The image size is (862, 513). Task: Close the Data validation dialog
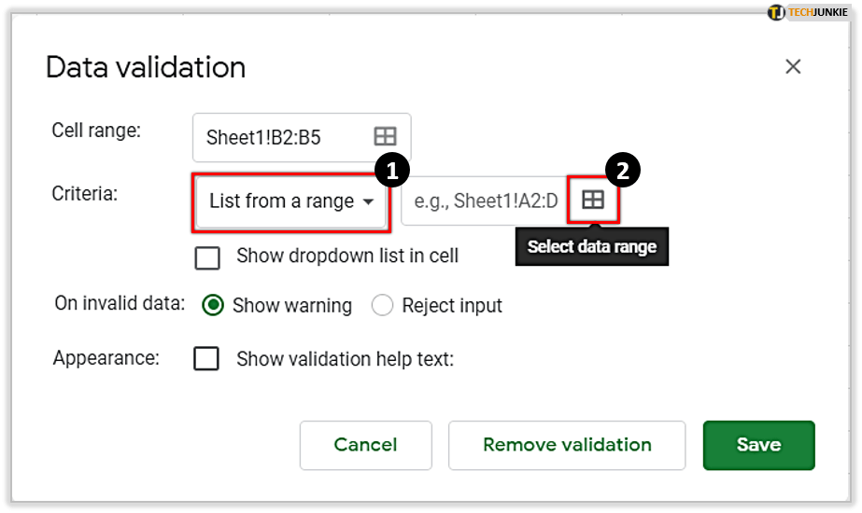[793, 66]
